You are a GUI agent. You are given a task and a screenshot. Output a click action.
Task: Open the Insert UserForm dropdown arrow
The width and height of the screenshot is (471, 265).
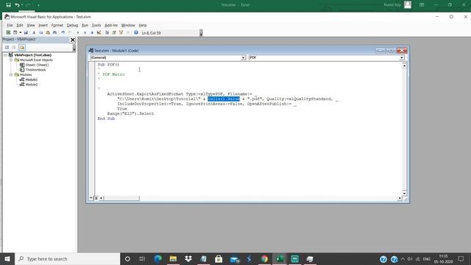point(20,32)
